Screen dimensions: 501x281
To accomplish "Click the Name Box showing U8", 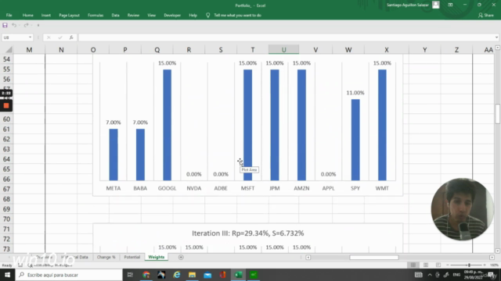I will 15,37.
